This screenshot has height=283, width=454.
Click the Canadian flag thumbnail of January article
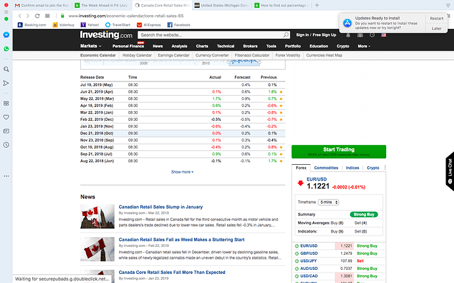pyautogui.click(x=97, y=217)
